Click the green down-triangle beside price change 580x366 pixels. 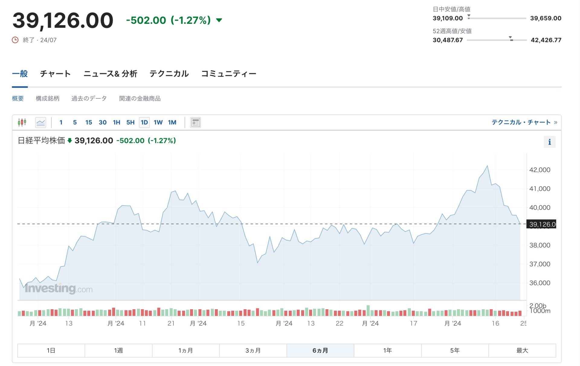(219, 20)
